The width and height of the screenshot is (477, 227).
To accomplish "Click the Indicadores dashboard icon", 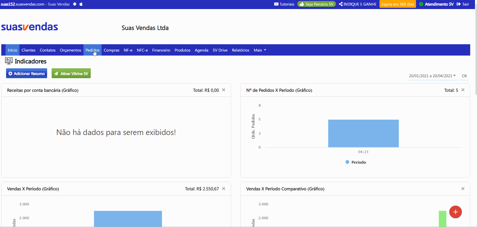I will (x=9, y=61).
